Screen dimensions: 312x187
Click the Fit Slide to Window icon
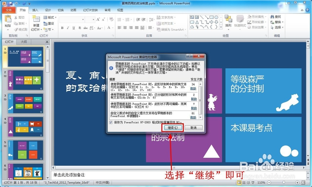(303, 182)
